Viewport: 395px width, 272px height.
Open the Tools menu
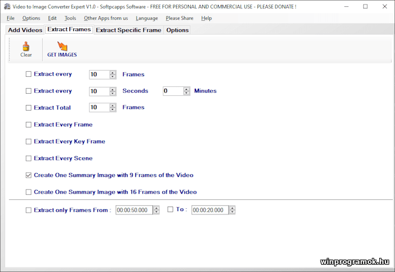coord(70,18)
